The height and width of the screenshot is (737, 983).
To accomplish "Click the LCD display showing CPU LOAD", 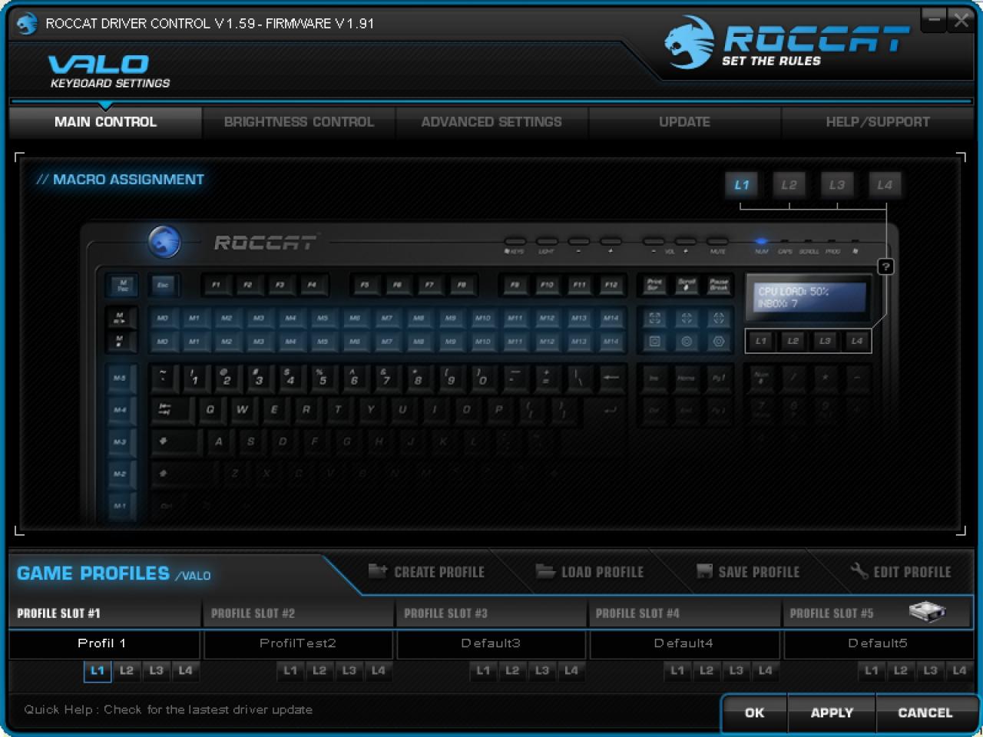I will click(x=809, y=297).
